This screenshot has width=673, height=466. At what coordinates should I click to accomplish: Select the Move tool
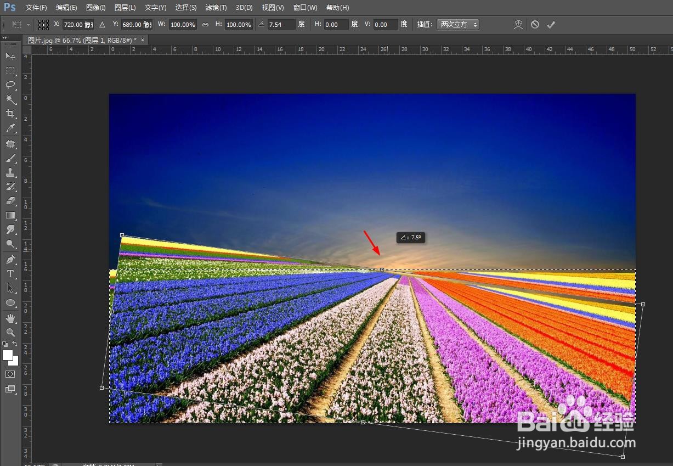coord(10,56)
